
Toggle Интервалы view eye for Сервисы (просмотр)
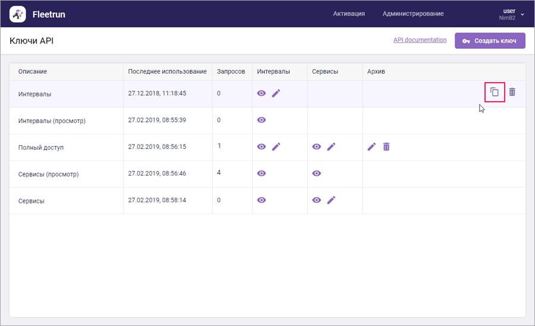(262, 173)
